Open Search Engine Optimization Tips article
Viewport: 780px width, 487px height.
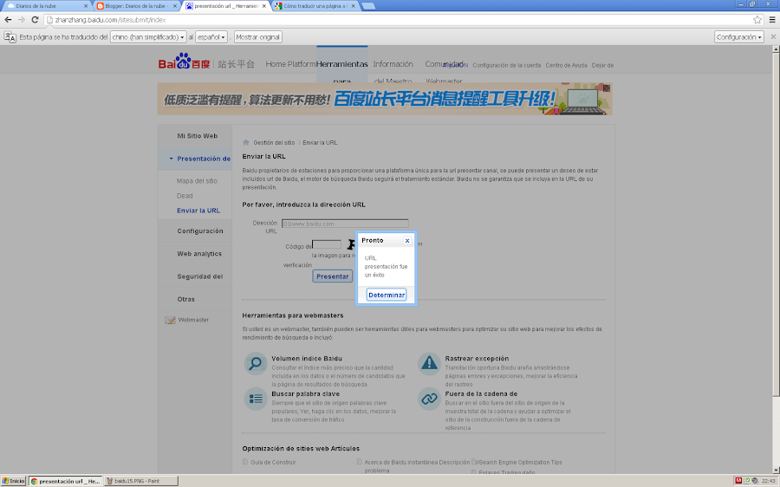coord(520,463)
